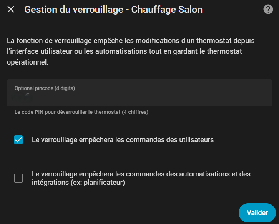Image resolution: width=279 pixels, height=224 pixels.
Task: Click the word "opérationnel." in the description
Action: click(28, 62)
